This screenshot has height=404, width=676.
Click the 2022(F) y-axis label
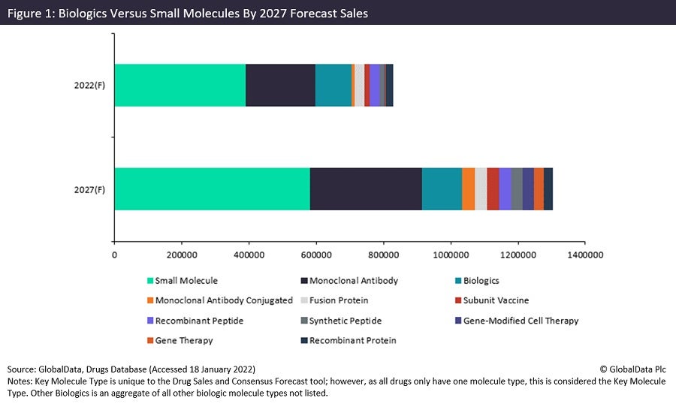click(89, 85)
